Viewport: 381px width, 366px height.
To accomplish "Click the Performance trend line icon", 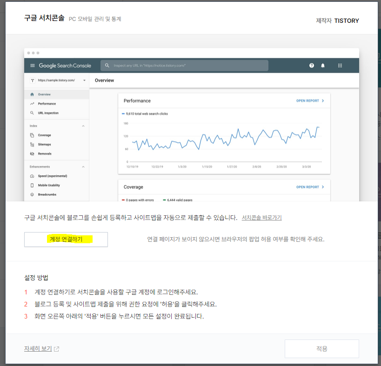I will [32, 104].
